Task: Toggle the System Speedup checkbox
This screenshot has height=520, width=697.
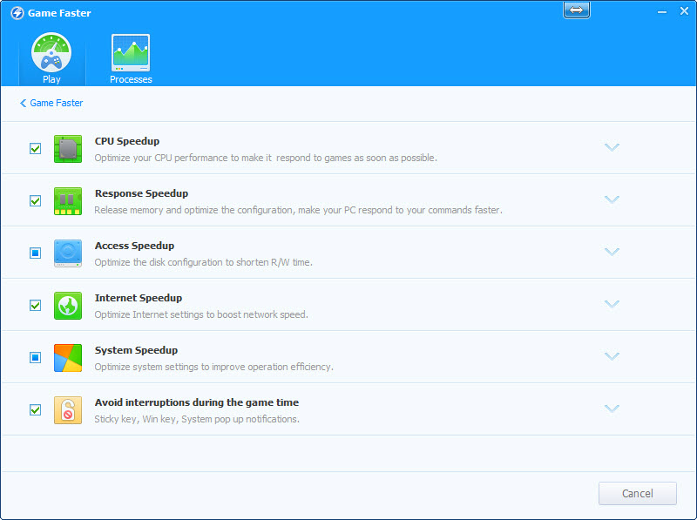Action: pos(36,358)
